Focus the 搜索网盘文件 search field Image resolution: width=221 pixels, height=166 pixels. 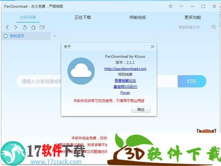[193, 27]
